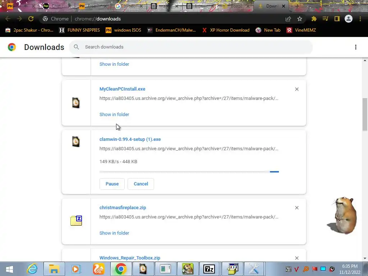Share this page via toolbar icon
The width and height of the screenshot is (368, 276).
288,19
